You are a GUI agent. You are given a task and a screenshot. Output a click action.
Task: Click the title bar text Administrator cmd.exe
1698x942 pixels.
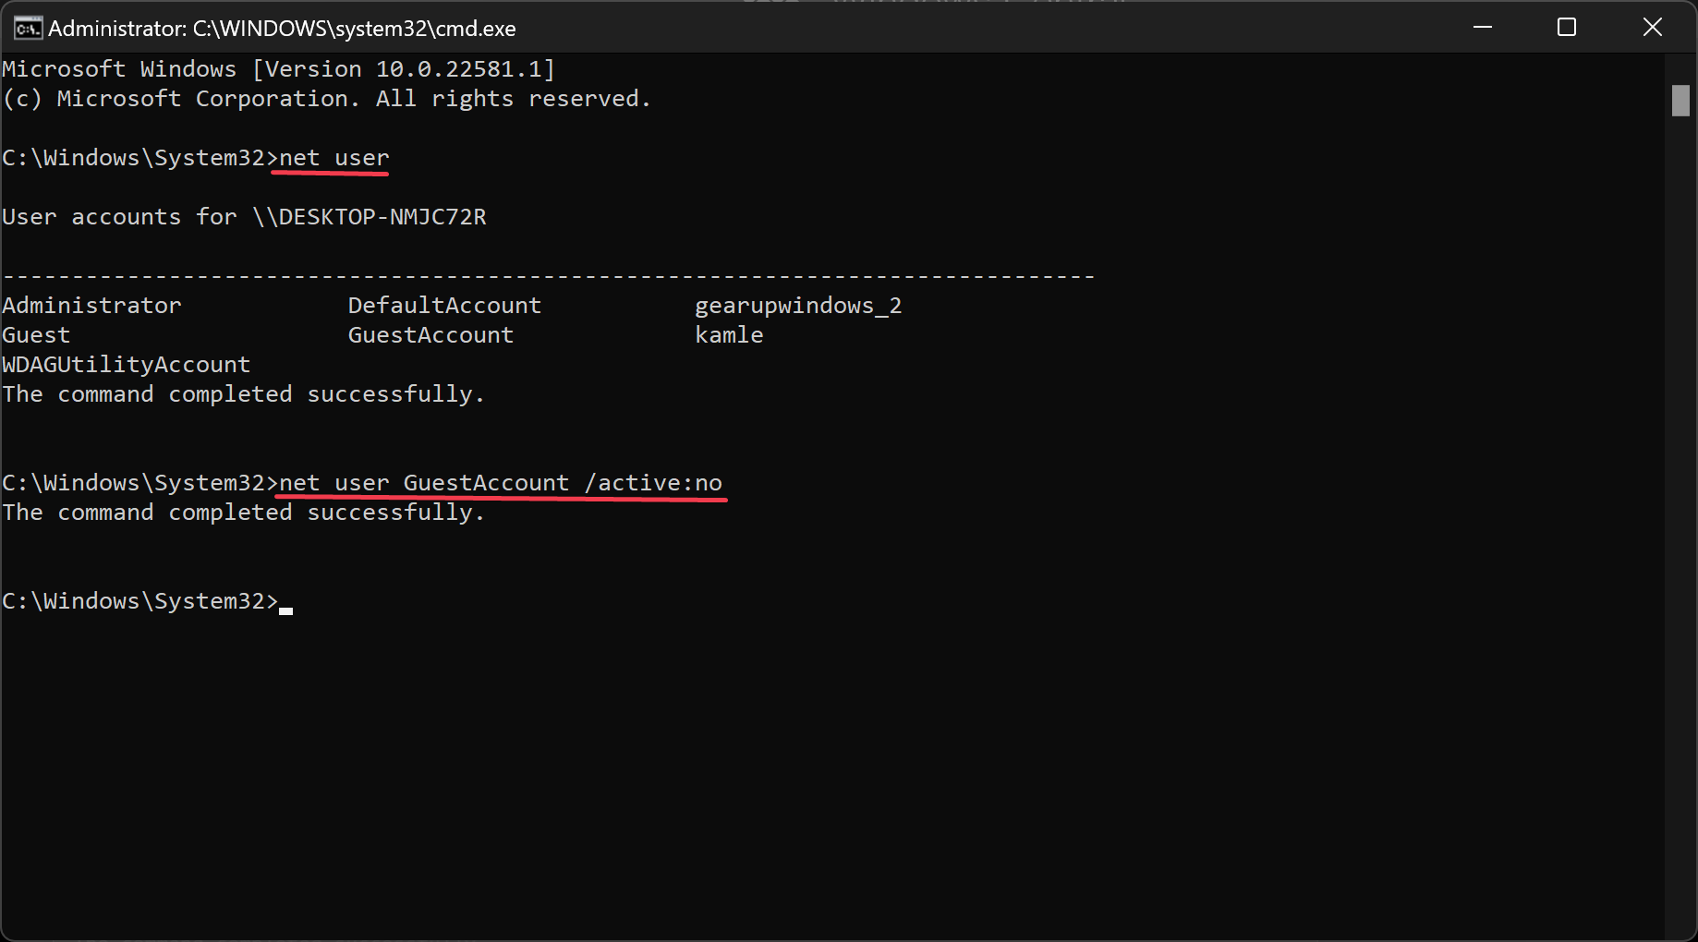(x=282, y=29)
